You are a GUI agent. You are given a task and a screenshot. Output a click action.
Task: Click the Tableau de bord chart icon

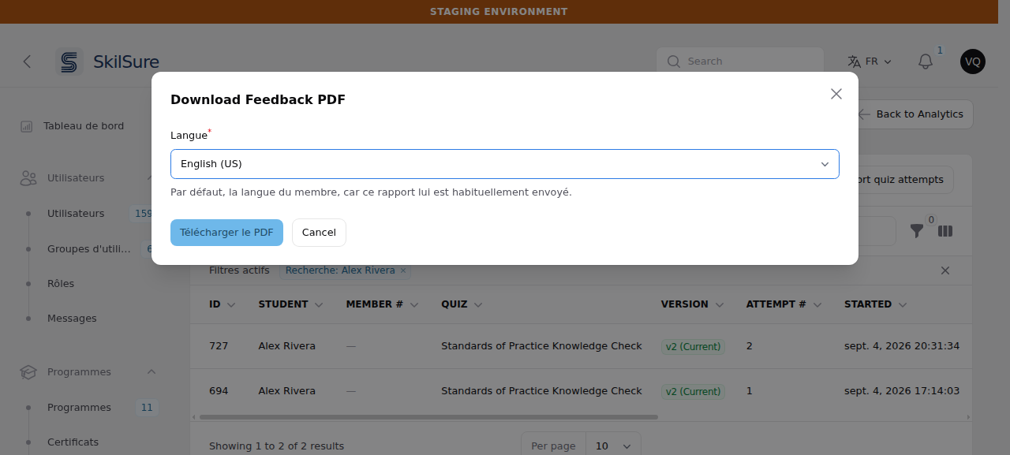click(x=27, y=126)
